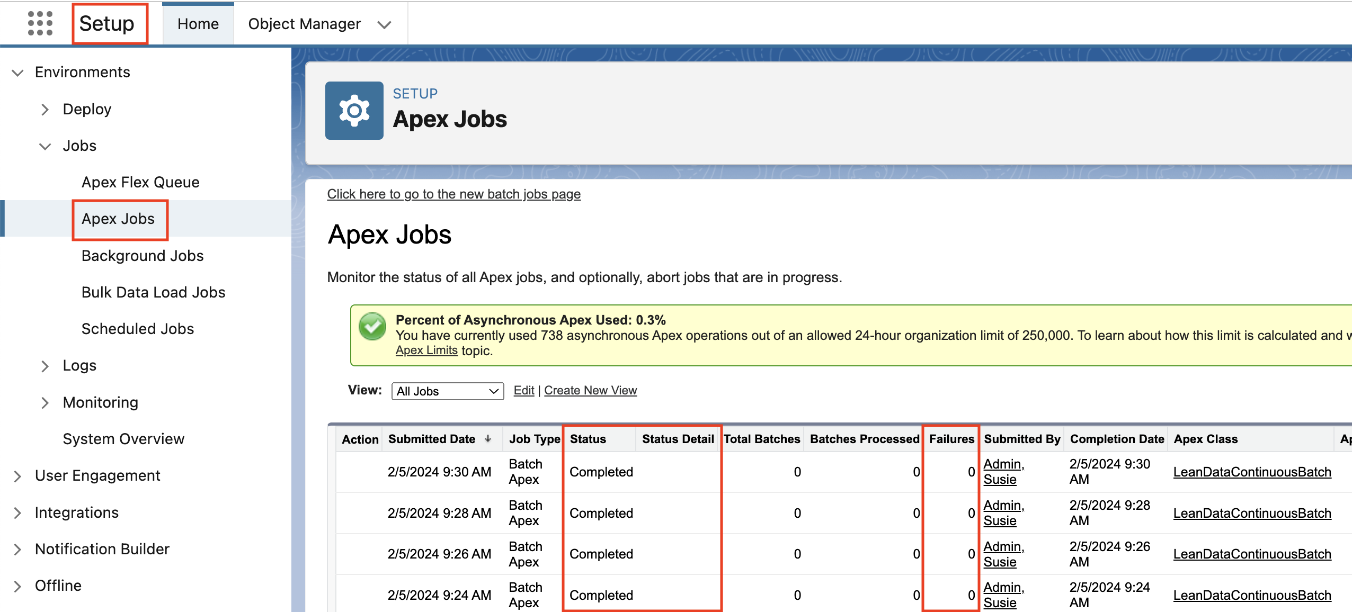This screenshot has height=612, width=1352.
Task: Click the Create New View link
Action: point(590,390)
